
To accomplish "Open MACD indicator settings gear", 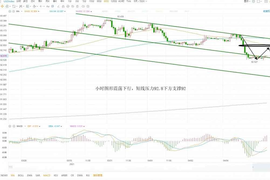I will (x=10, y=126).
